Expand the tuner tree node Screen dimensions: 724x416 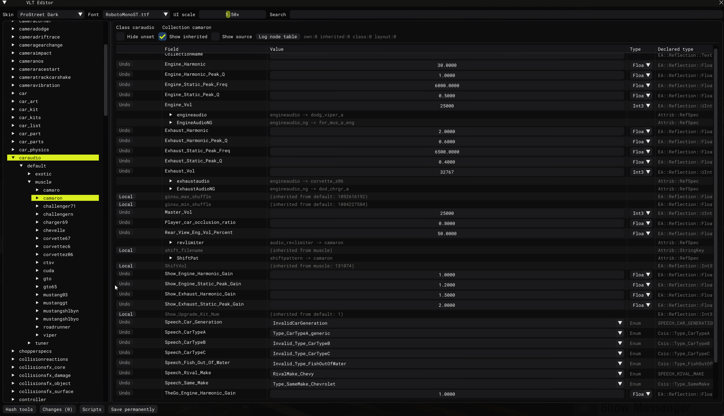(29, 343)
